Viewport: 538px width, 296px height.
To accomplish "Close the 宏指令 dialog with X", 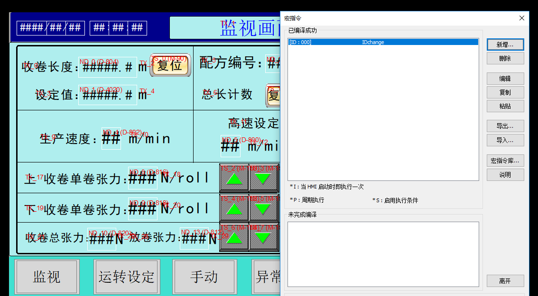I will click(522, 18).
